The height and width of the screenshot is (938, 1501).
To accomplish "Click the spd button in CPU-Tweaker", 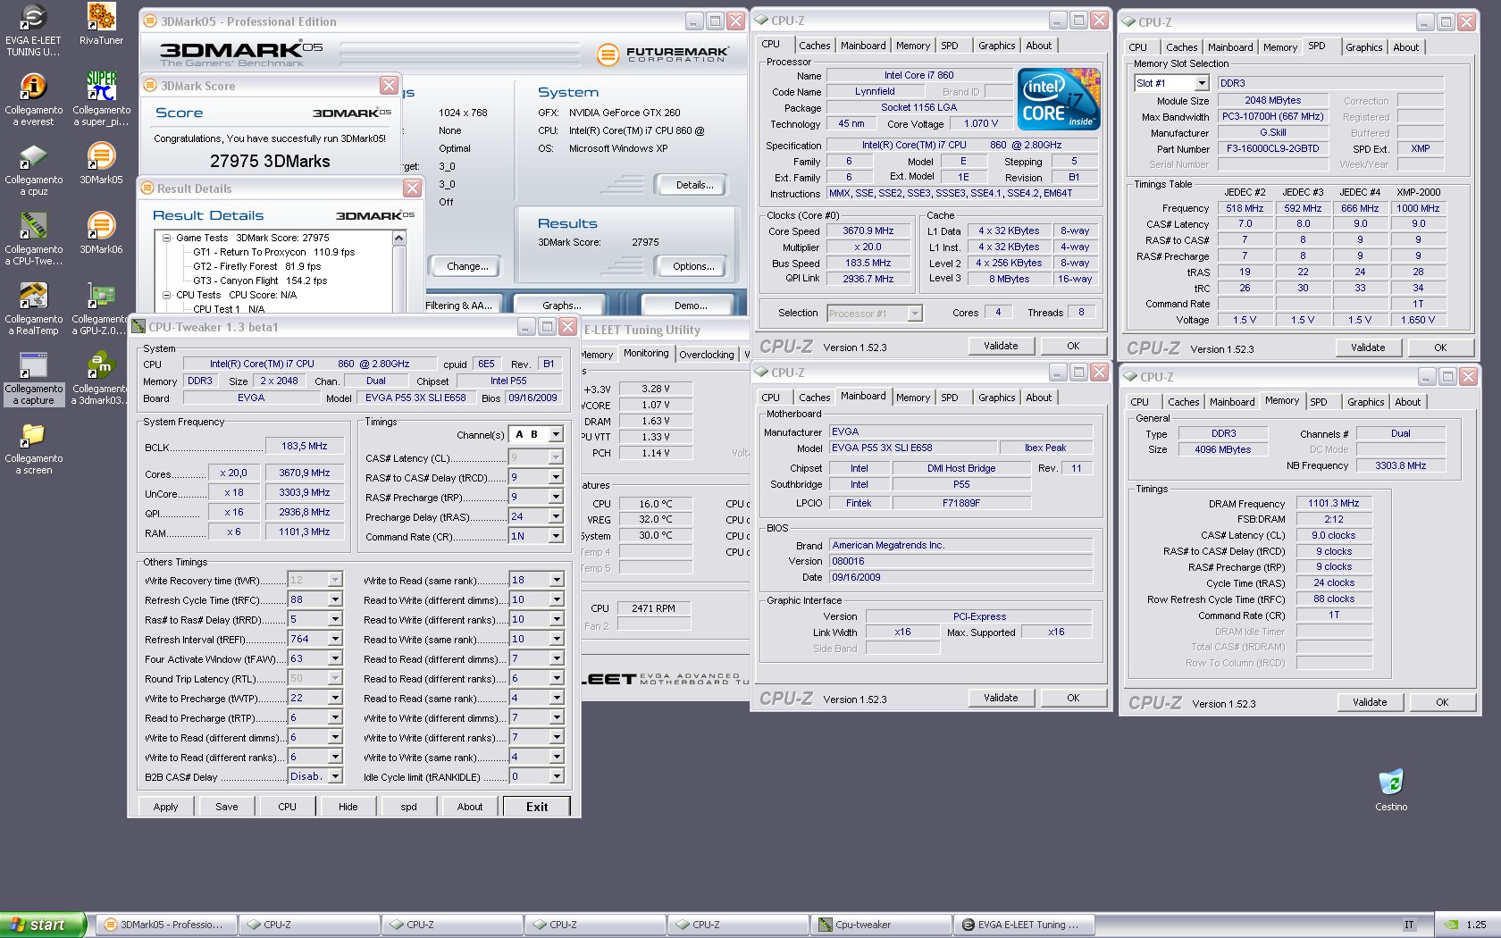I will [x=409, y=807].
